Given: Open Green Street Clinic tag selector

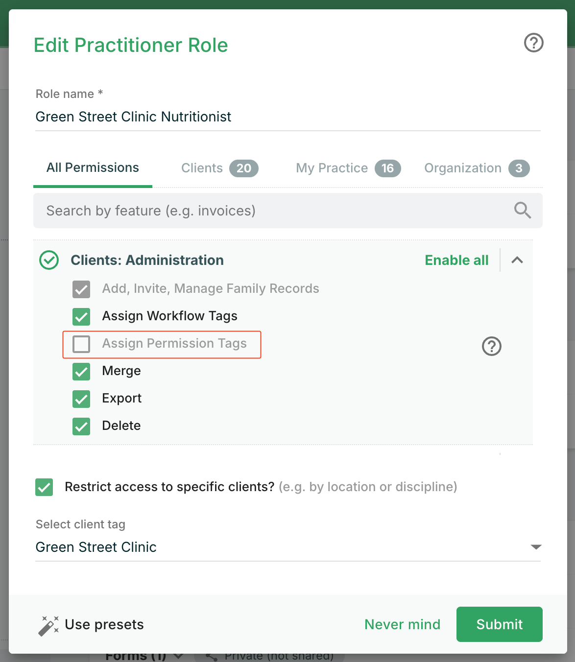Looking at the screenshot, I should tap(288, 547).
